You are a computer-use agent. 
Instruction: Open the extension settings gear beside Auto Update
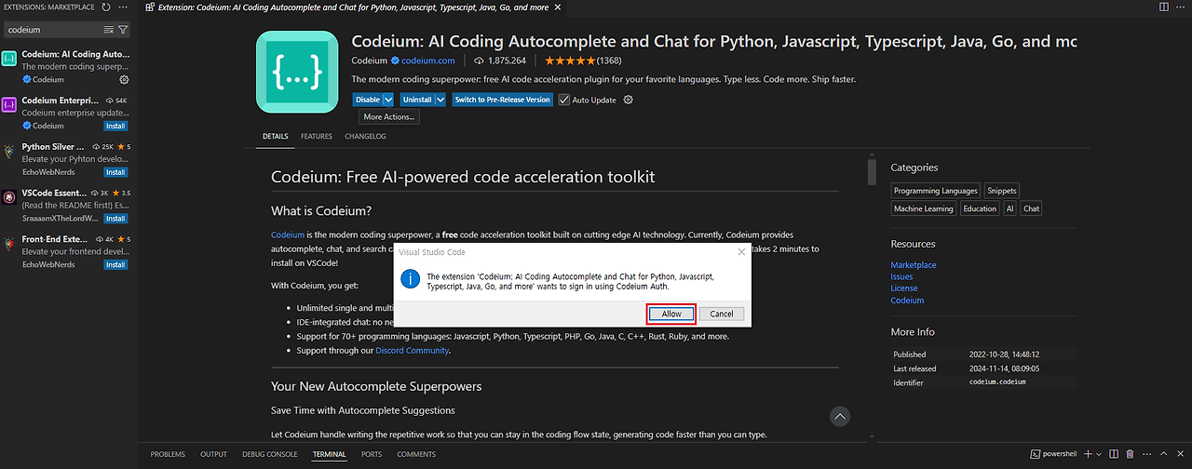click(628, 100)
